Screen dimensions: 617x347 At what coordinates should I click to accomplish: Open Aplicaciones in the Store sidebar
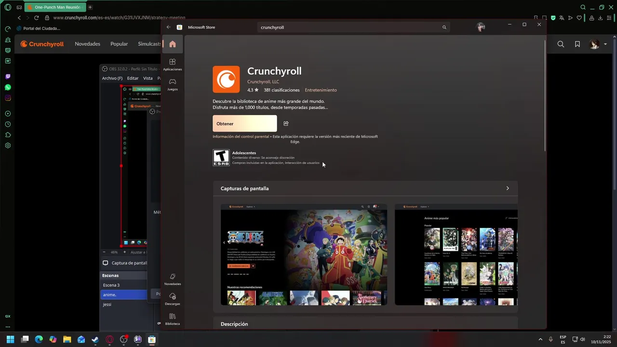click(x=173, y=65)
